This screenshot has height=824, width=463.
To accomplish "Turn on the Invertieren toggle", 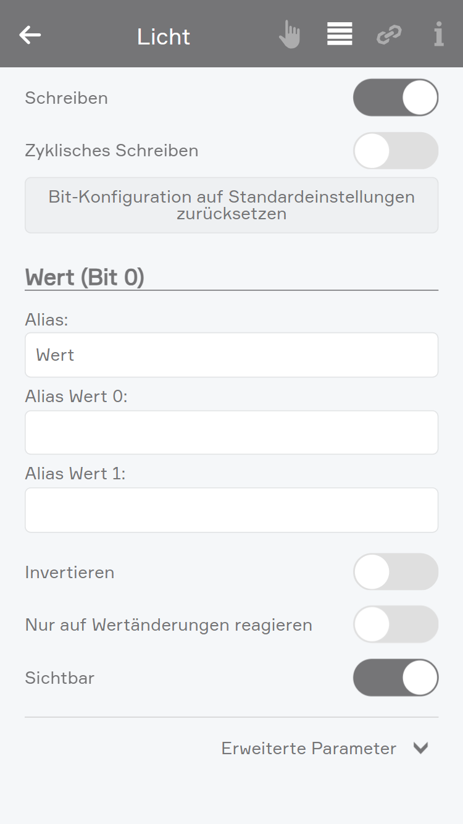I will tap(396, 572).
